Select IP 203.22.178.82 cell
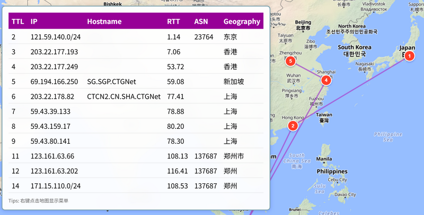 pos(52,96)
